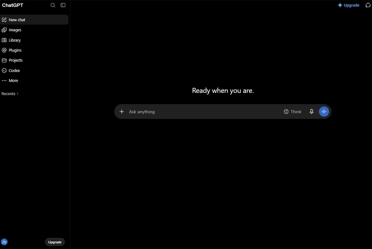Image resolution: width=372 pixels, height=249 pixels.
Task: Launch Codex via its sidebar icon
Action: pos(4,71)
